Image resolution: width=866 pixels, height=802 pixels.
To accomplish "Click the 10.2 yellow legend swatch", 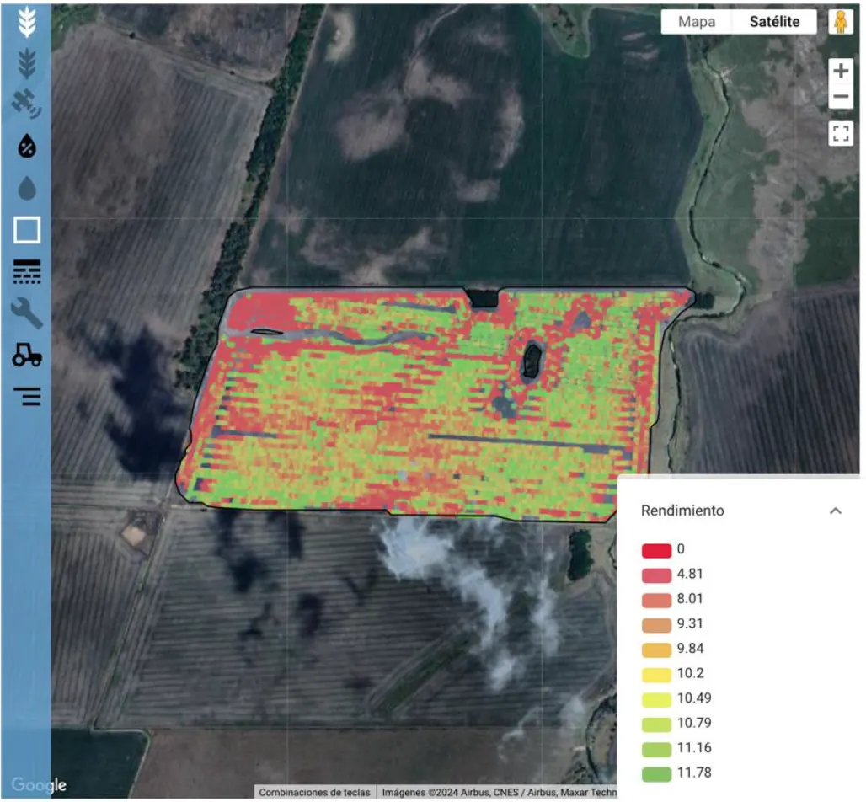I will point(656,675).
